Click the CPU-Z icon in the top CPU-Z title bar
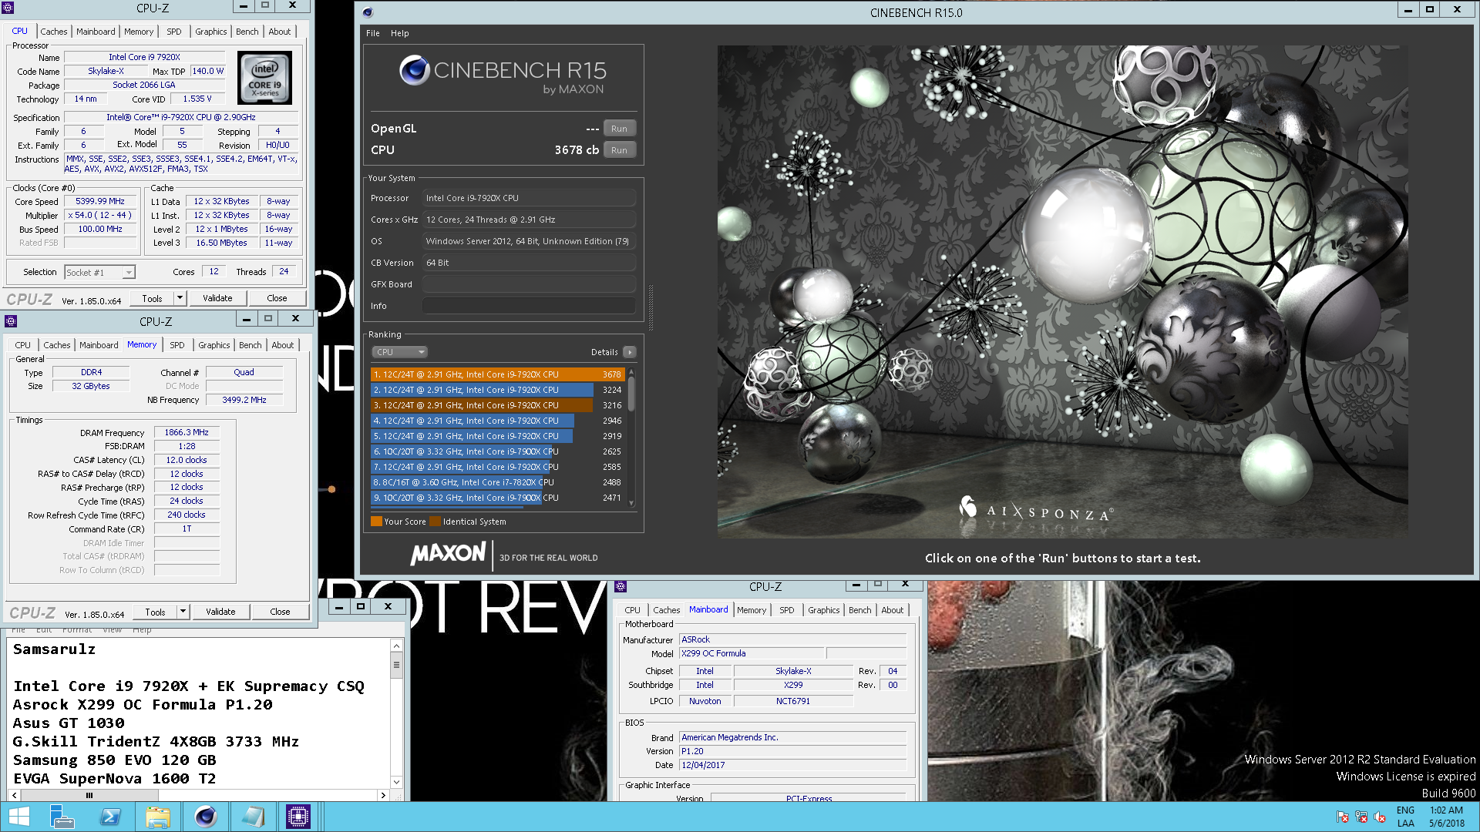 8,8
